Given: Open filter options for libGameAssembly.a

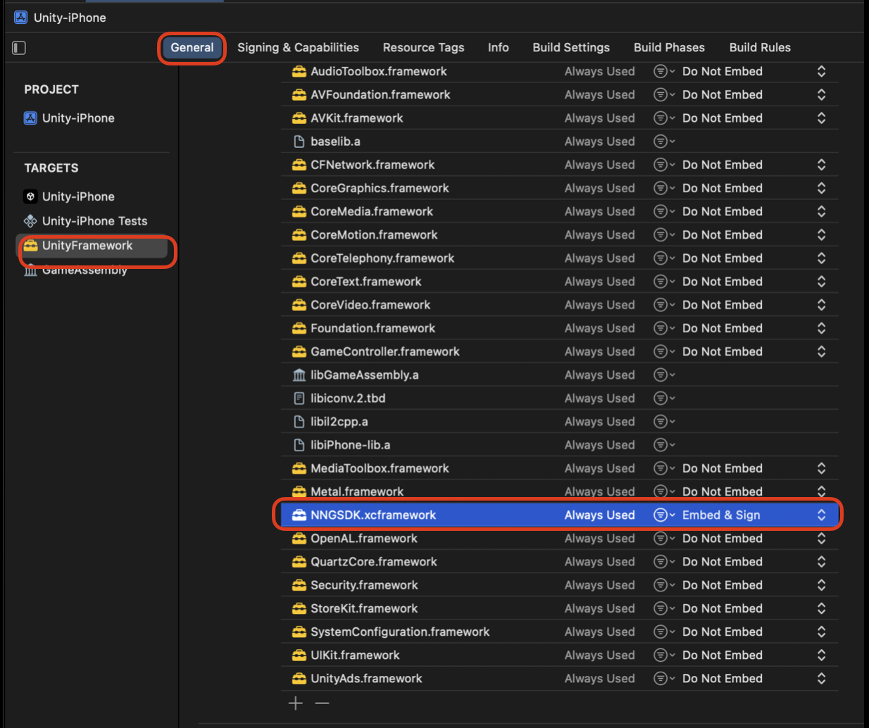Looking at the screenshot, I should tap(664, 375).
